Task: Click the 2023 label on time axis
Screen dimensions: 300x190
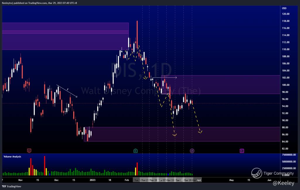Action: (x=92, y=180)
